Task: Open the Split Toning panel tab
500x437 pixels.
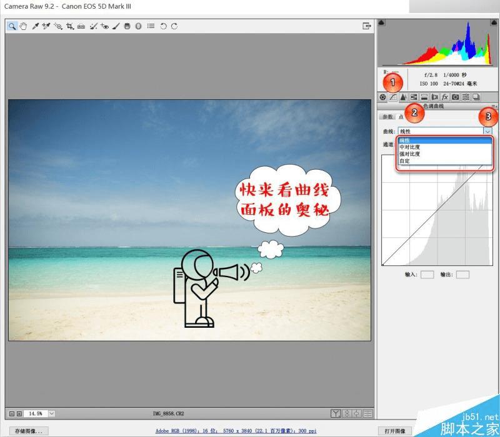Action: tap(424, 97)
